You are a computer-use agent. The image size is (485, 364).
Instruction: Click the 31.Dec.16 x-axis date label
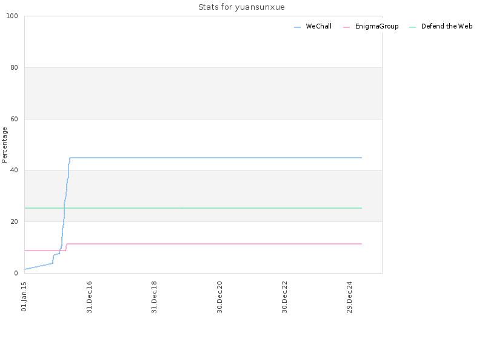pyautogui.click(x=89, y=297)
